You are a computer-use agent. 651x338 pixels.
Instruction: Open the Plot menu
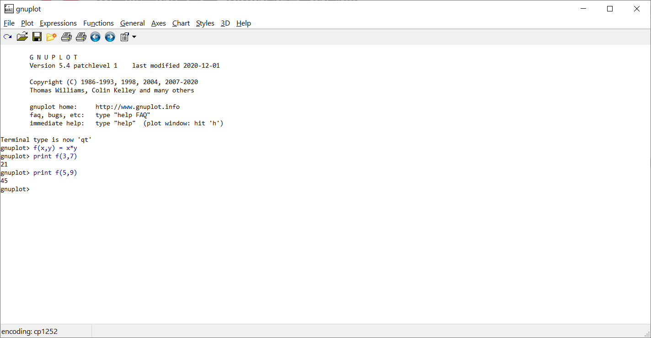pyautogui.click(x=27, y=23)
